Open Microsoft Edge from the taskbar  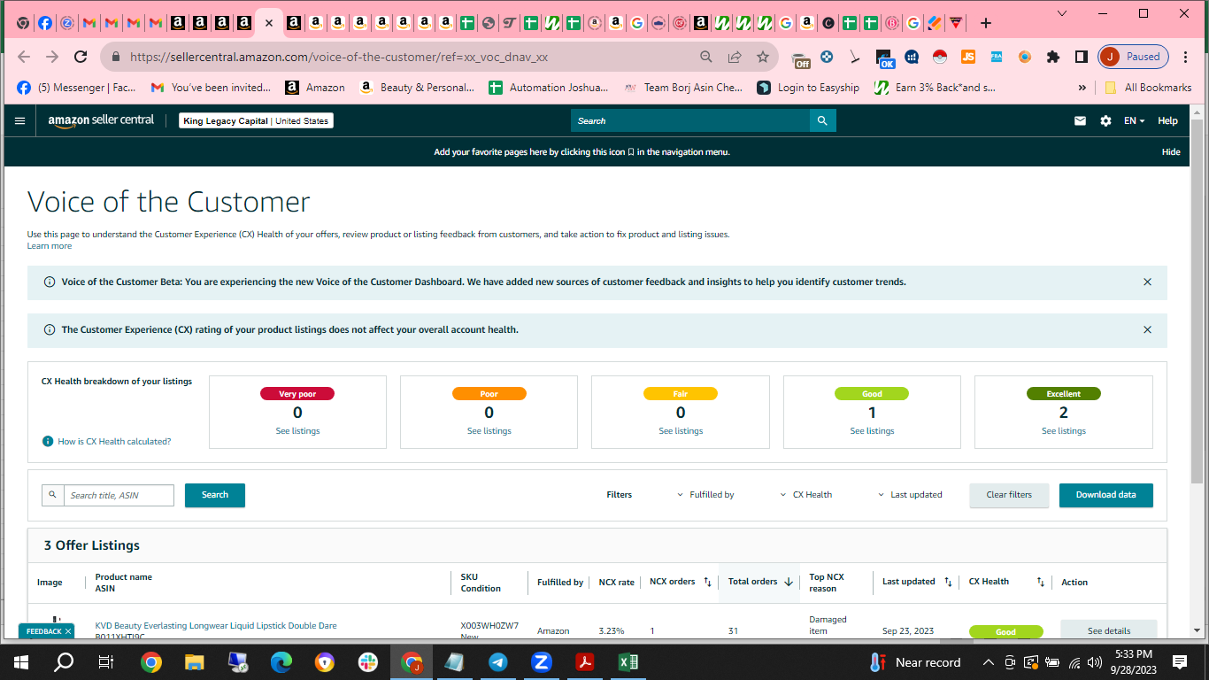click(281, 661)
